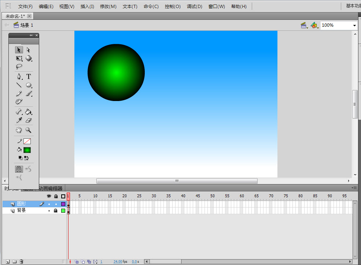Screen dimensions: 361x265
Task: Click purple outline color of 圆形 layer
Action: pyautogui.click(x=63, y=204)
